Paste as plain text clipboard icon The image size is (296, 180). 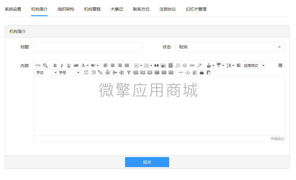tap(208, 73)
